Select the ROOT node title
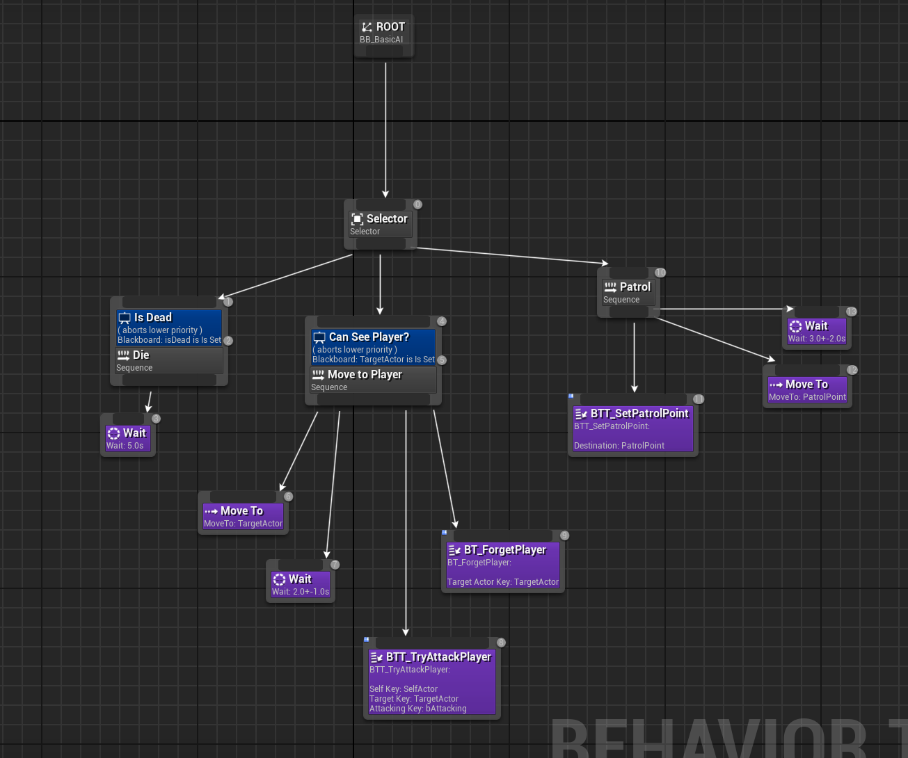Viewport: 908px width, 758px height. coord(390,27)
